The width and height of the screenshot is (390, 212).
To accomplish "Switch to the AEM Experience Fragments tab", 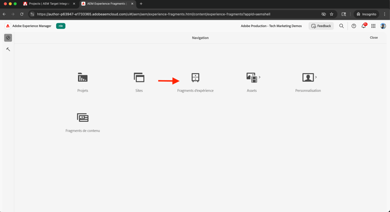I will point(107,4).
